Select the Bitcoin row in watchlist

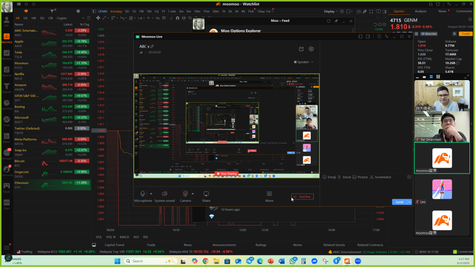click(52, 163)
